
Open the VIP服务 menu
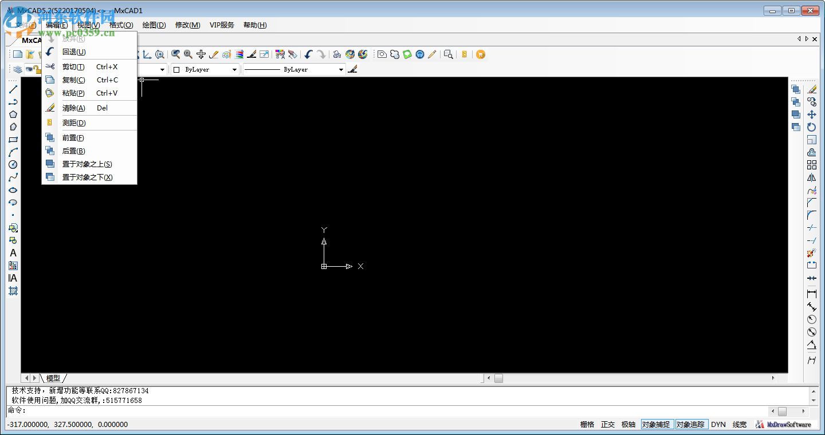click(x=222, y=25)
